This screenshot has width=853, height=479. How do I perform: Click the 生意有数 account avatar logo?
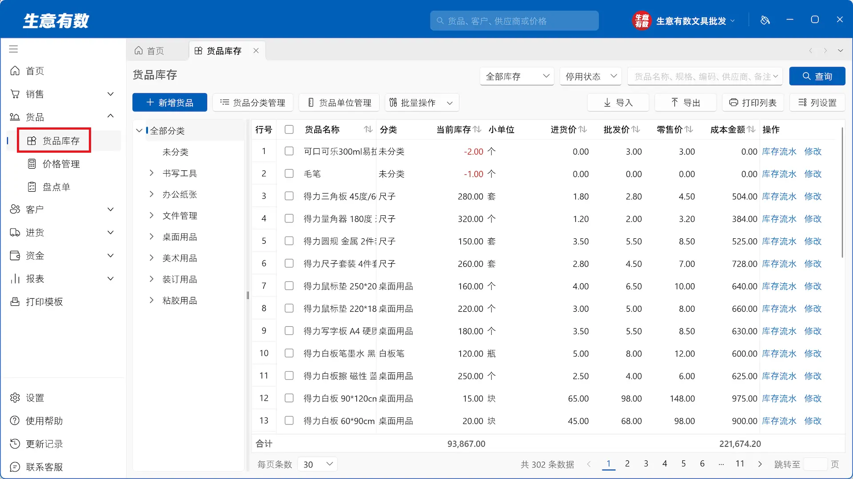pyautogui.click(x=642, y=20)
